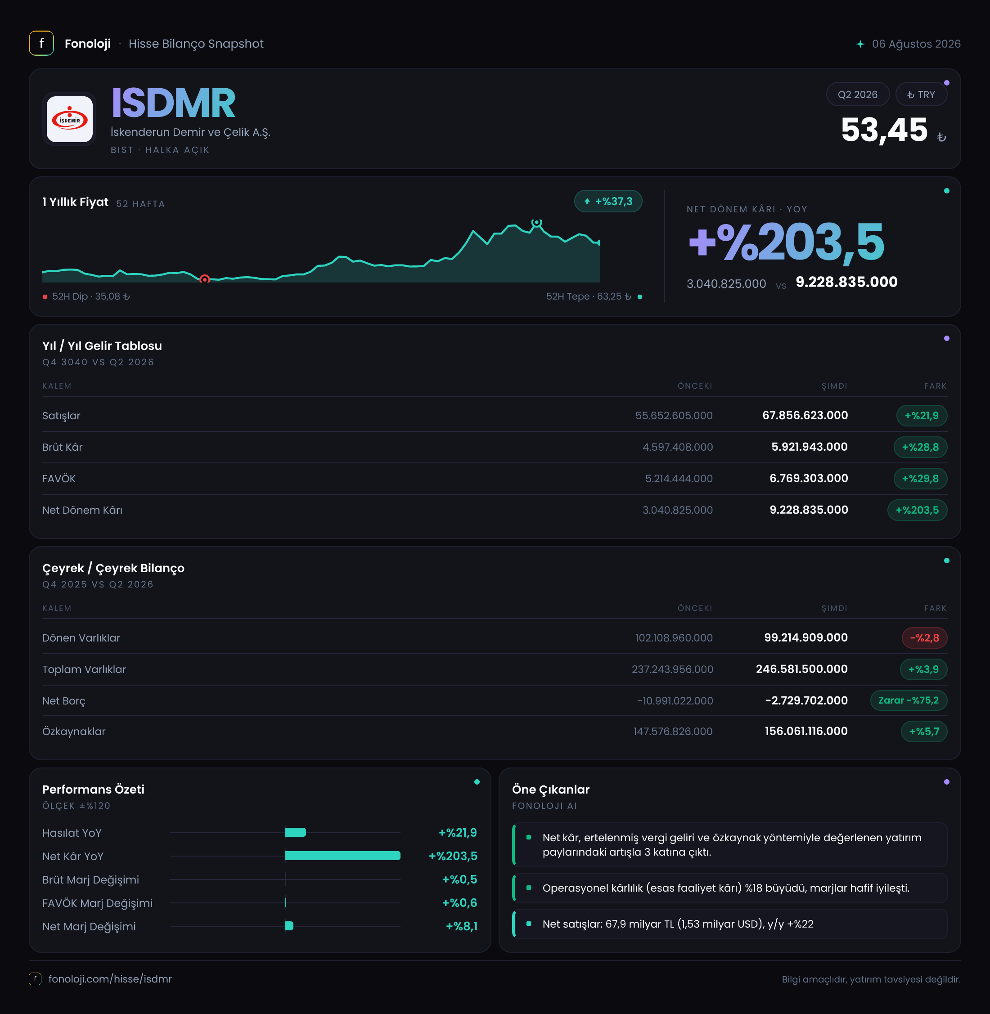This screenshot has width=990, height=1014.
Task: Click the Net Dönem Kârı +%203,5 badge
Action: tap(917, 510)
